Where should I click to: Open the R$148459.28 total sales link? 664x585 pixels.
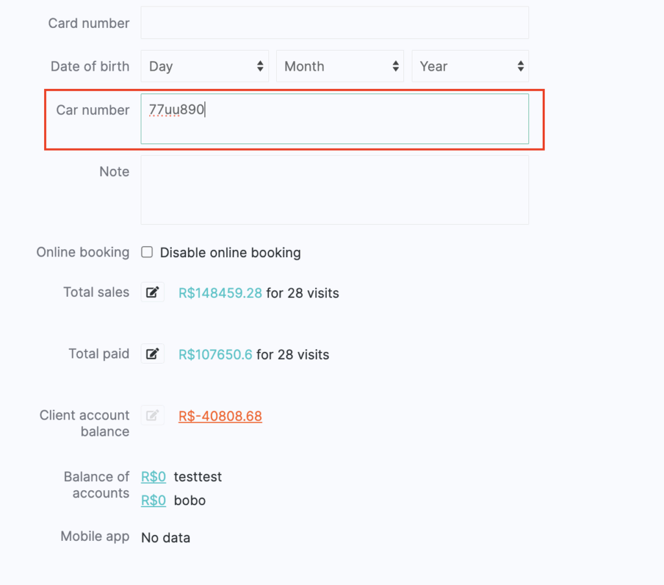click(x=220, y=293)
